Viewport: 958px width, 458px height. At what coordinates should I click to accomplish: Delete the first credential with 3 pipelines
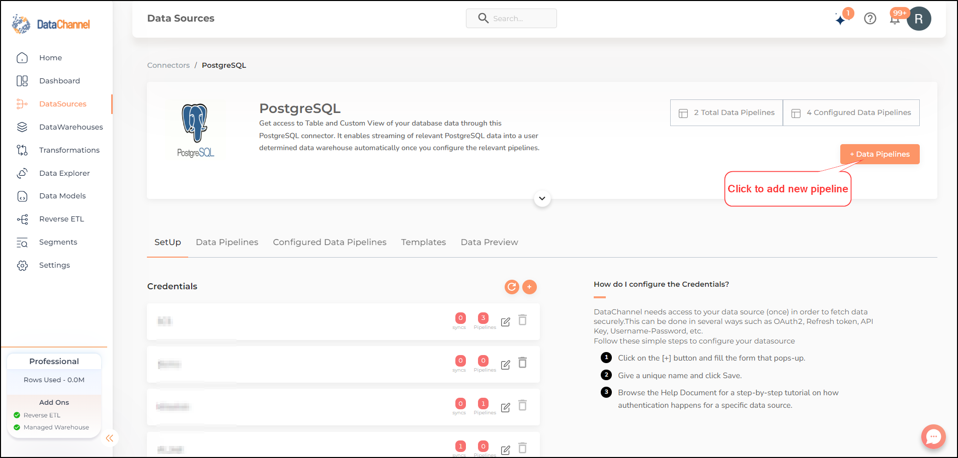[523, 320]
